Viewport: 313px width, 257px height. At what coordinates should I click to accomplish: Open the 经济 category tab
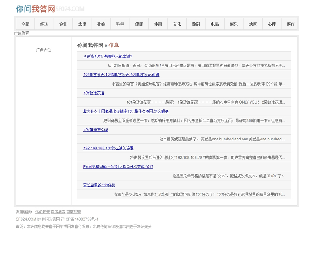click(44, 24)
